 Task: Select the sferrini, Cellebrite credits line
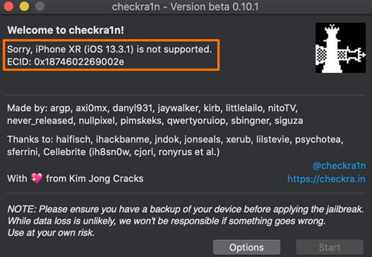point(113,152)
